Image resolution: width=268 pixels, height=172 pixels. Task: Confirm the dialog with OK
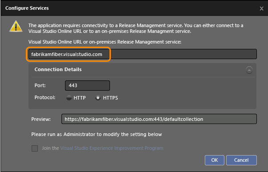(215, 160)
